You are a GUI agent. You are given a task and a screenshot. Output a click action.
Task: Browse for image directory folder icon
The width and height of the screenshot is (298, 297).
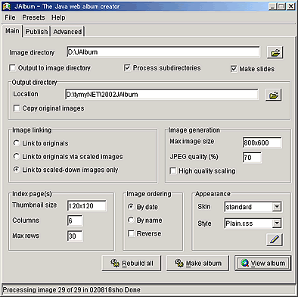click(x=275, y=52)
